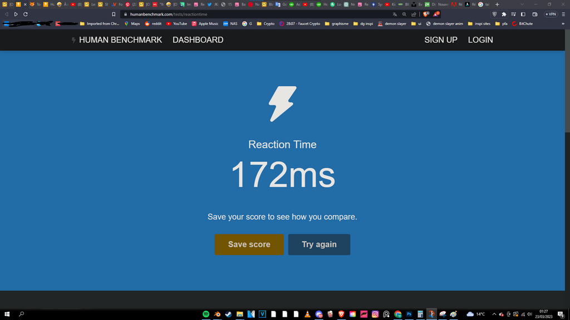The height and width of the screenshot is (320, 570).
Task: Open the volume control in system tray
Action: click(530, 314)
